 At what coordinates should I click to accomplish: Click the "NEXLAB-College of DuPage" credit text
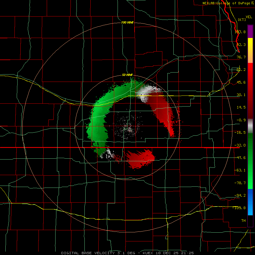pos(226,3)
